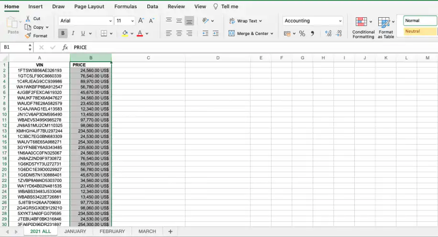Screen dimensions: 438x237
Task: Align text to middle of cell
Action: [x=179, y=21]
